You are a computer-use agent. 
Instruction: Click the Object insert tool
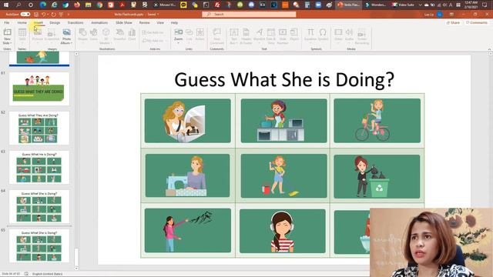pos(294,35)
